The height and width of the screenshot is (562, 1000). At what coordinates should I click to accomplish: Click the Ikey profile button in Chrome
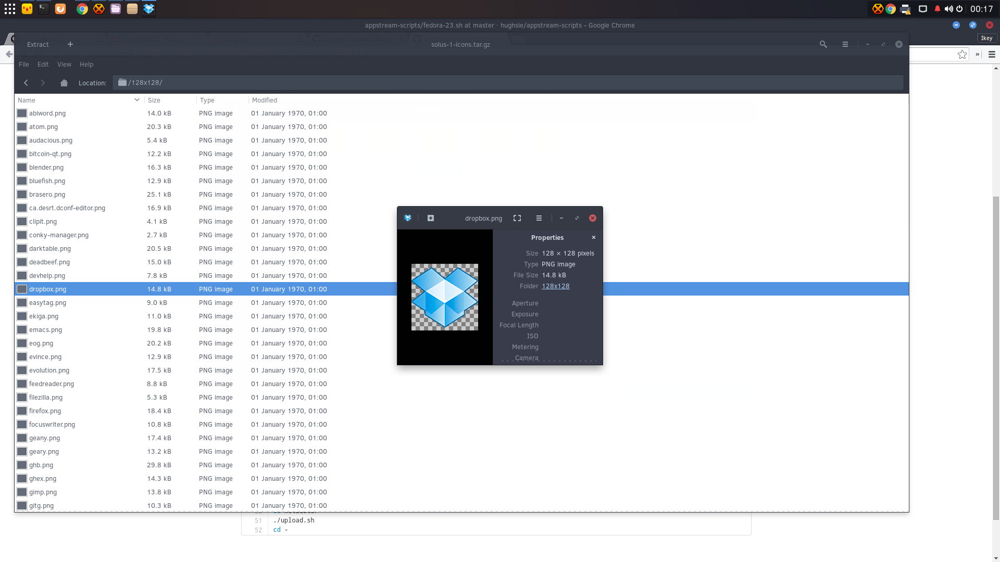coord(987,38)
